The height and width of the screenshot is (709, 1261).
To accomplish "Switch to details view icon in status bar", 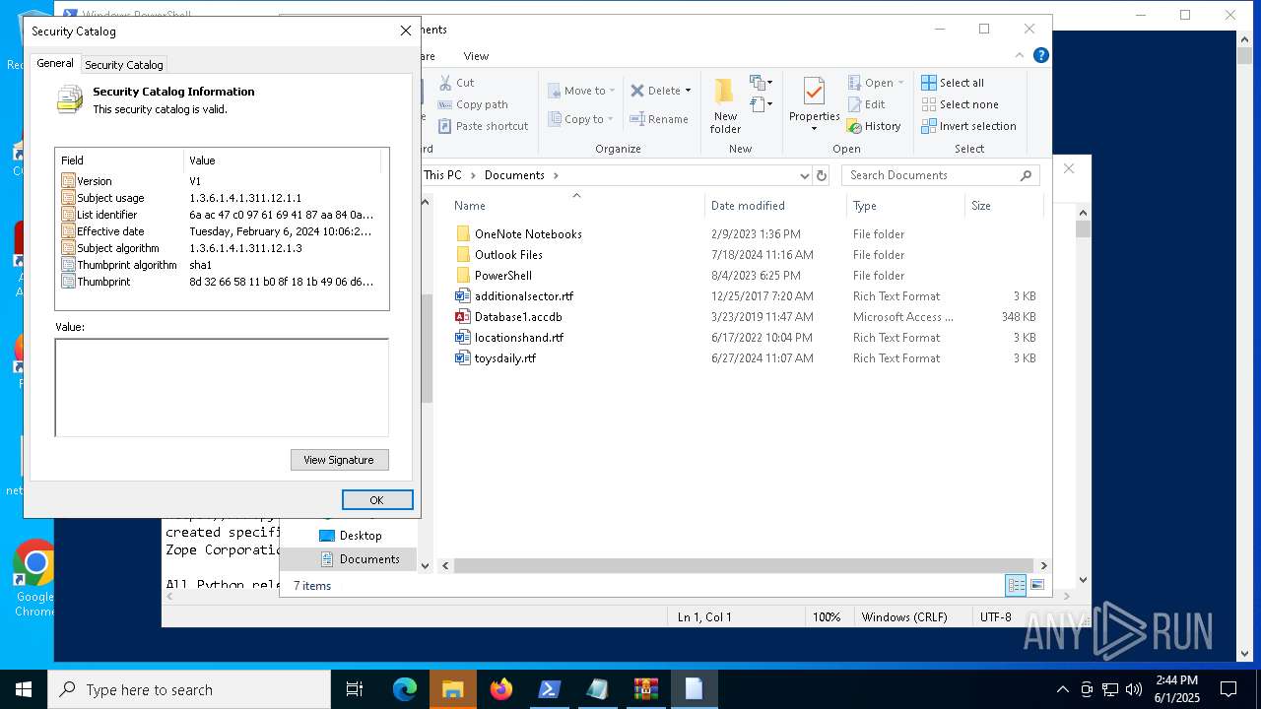I will point(1016,585).
